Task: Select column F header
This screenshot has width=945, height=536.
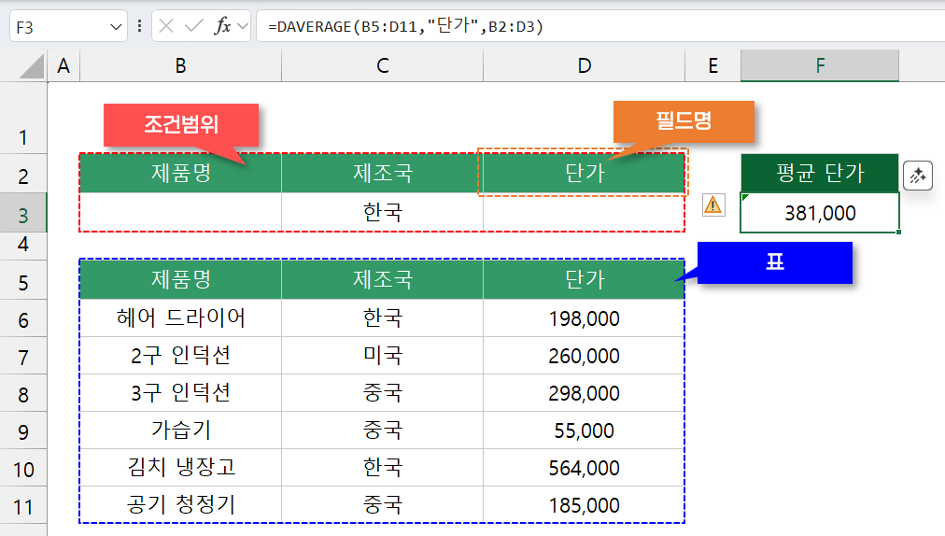Action: (x=820, y=65)
